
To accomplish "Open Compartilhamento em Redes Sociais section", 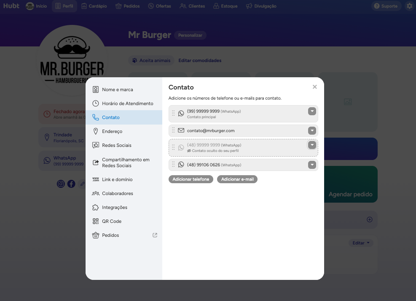I will 124,163.
